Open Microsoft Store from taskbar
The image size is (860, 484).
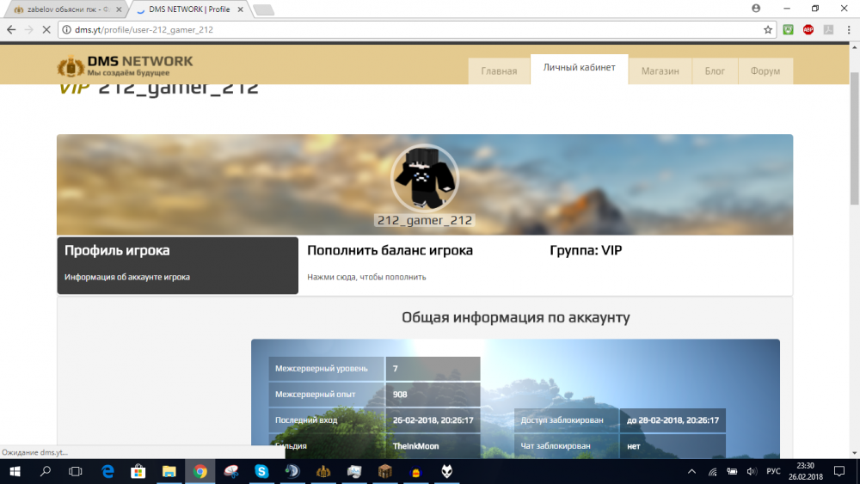138,471
